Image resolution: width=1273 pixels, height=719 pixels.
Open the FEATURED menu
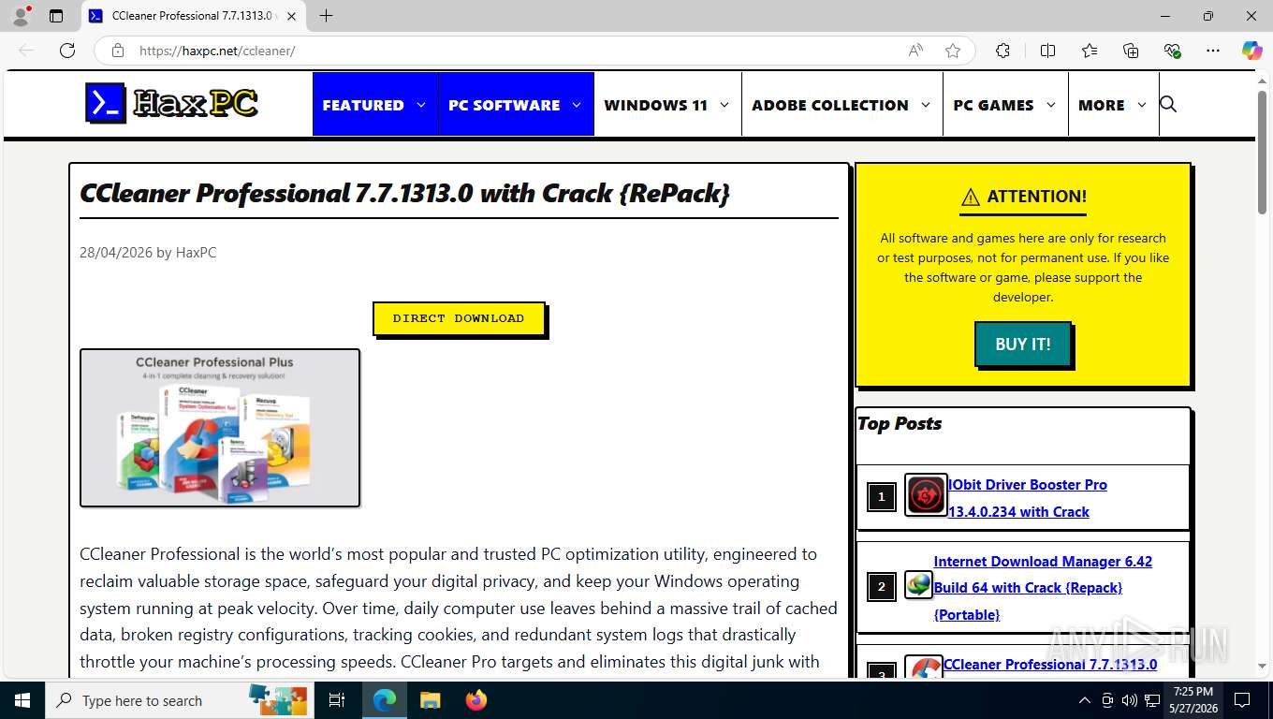tap(363, 105)
